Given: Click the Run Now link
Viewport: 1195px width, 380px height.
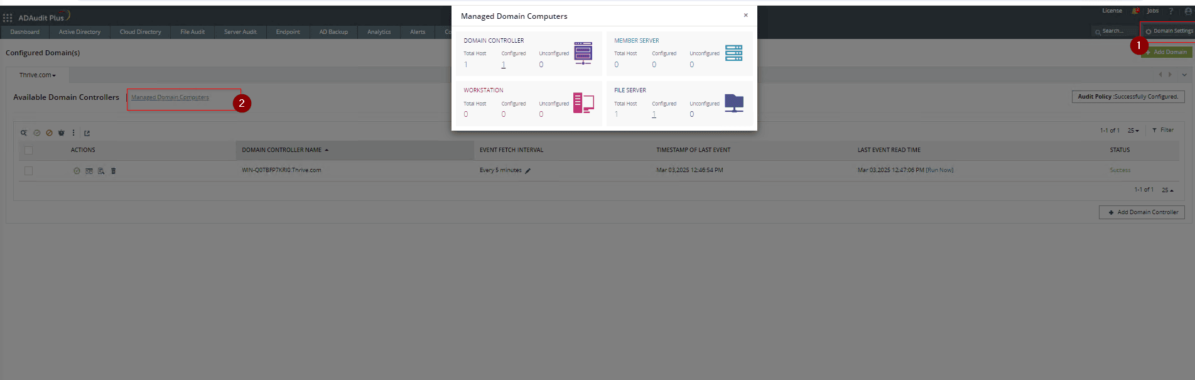Looking at the screenshot, I should 939,170.
